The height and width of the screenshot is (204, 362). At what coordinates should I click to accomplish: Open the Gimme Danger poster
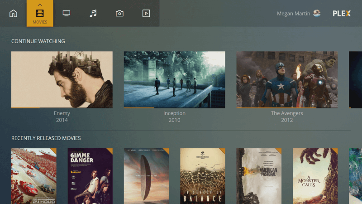click(x=90, y=176)
